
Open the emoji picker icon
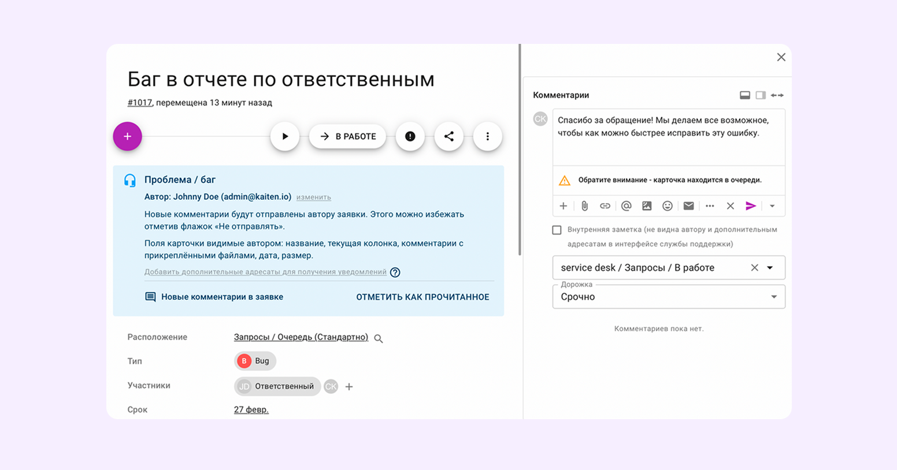point(668,206)
